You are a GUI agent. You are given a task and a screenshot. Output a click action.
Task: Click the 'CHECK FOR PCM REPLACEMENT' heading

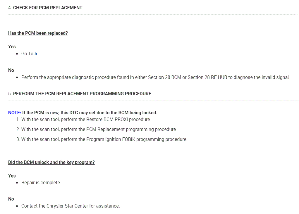(47, 8)
